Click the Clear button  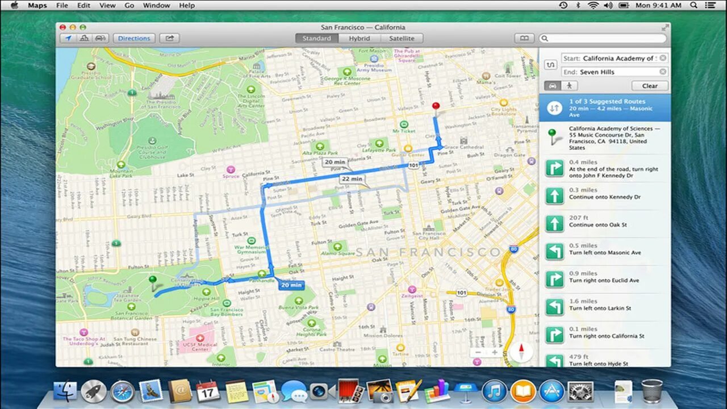(650, 86)
